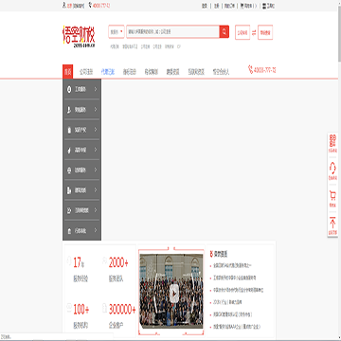Click the red phone number beside navigation tabs

pos(264,70)
